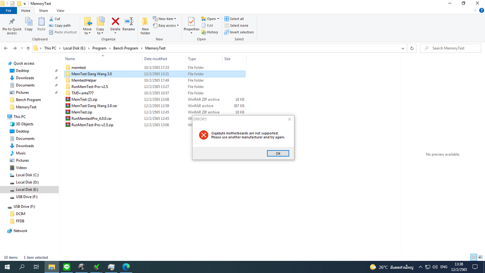
Task: Click Select none in the ribbon
Action: click(236, 25)
